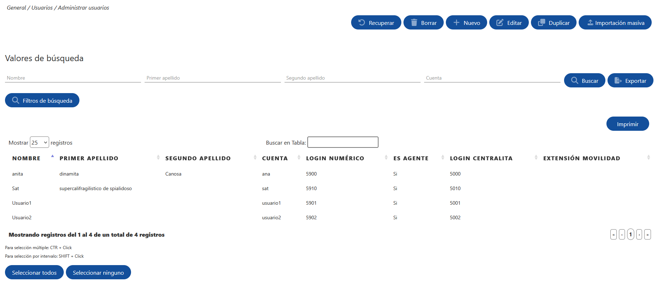The height and width of the screenshot is (285, 662).
Task: Click the Nuevo plus icon
Action: (456, 22)
